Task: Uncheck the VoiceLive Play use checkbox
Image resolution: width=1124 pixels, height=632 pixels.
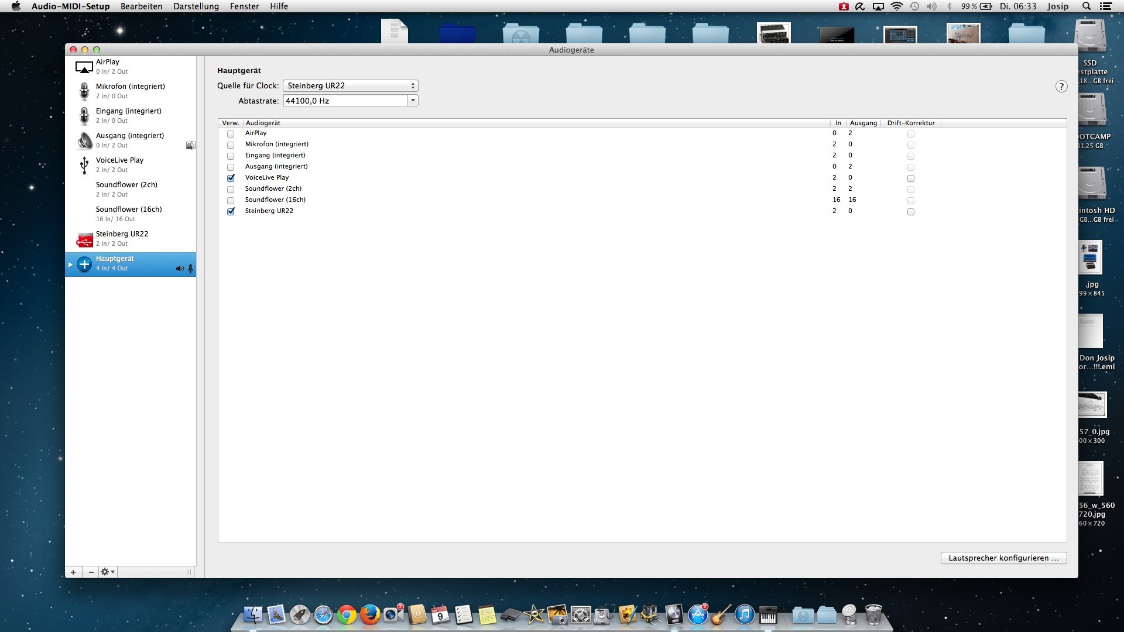Action: pos(231,178)
